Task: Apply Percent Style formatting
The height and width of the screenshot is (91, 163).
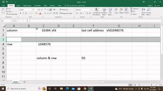Action: [x=81, y=13]
